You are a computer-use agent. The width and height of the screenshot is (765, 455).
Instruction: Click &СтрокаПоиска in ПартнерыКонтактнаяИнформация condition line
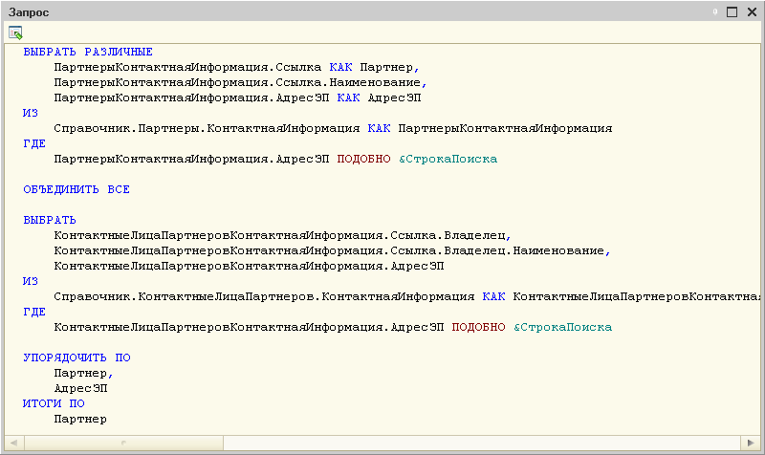click(x=448, y=159)
